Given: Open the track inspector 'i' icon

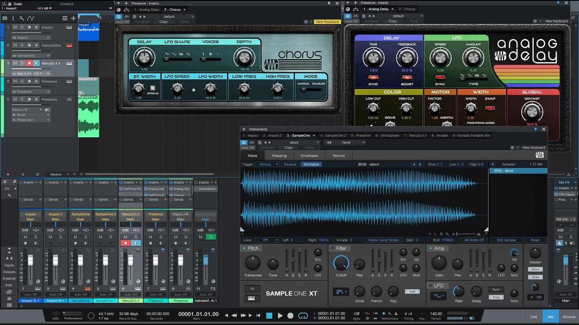Looking at the screenshot, I should (x=13, y=18).
